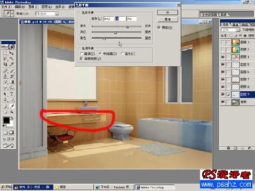Select the Healing Brush tool
Image resolution: width=255 pixels, height=191 pixels.
tap(5, 71)
